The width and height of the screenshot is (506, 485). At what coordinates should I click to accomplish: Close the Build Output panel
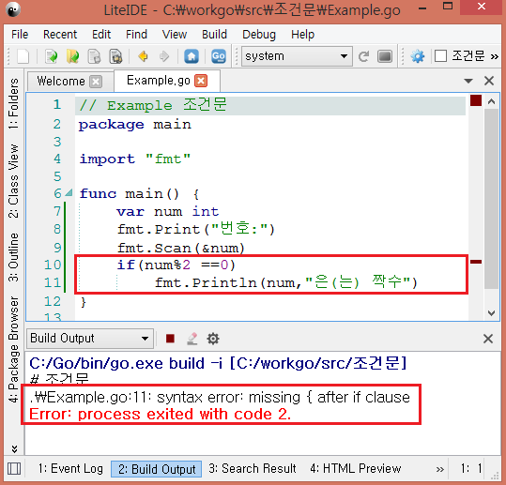click(x=488, y=339)
